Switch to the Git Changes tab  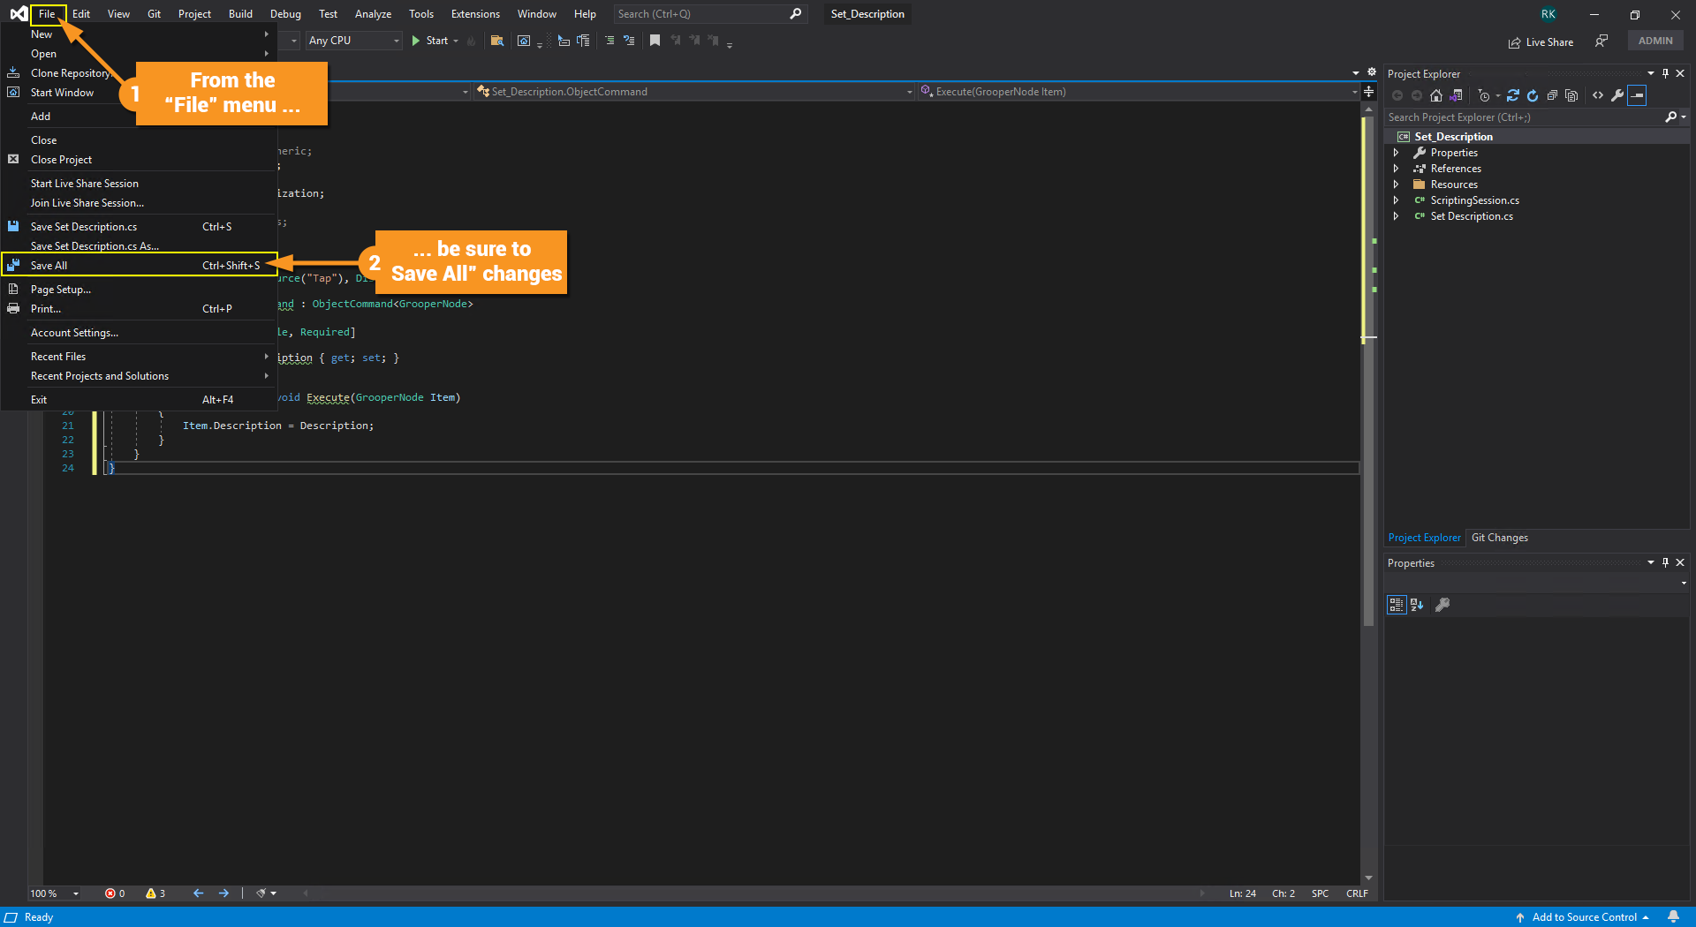pyautogui.click(x=1499, y=538)
